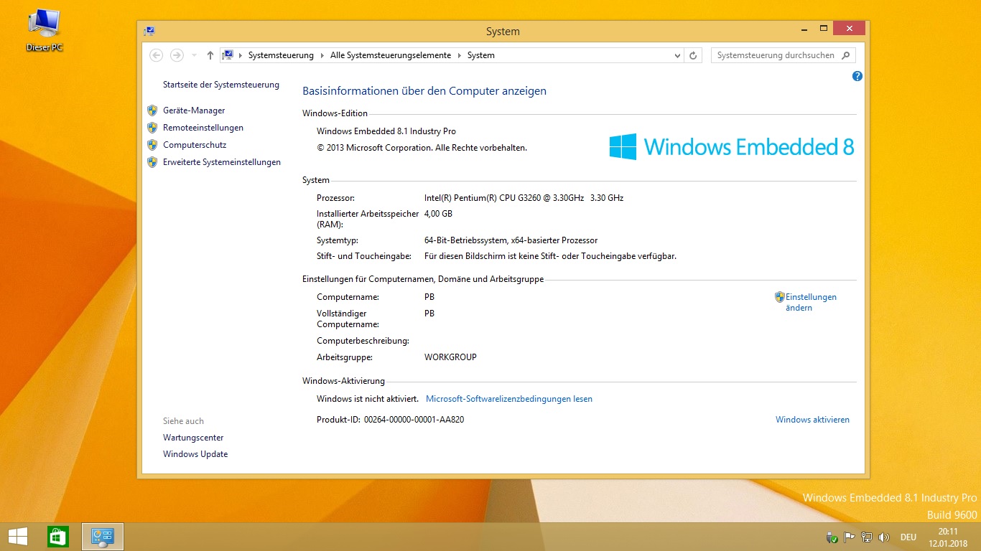Click the Einstellungen ändern link
Viewport: 981px width, 551px height.
pos(811,302)
